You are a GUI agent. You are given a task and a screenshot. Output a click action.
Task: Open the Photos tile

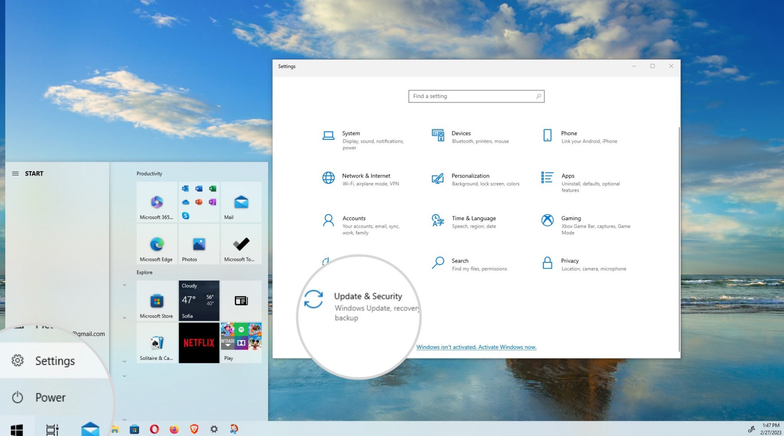[x=199, y=244]
